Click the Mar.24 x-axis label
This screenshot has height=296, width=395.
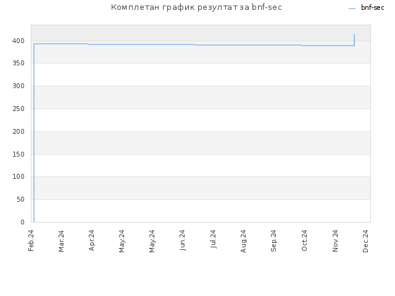(x=61, y=241)
